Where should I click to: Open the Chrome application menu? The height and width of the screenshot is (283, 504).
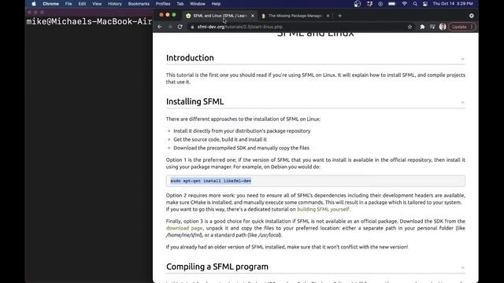50,4
